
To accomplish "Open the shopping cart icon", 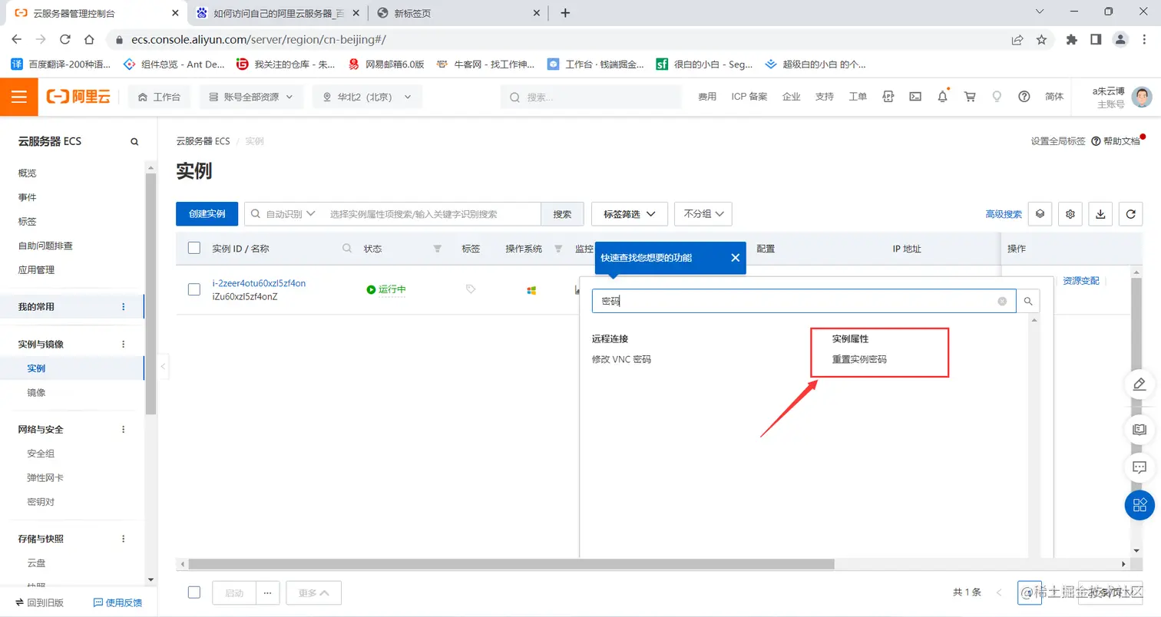I will pos(970,97).
